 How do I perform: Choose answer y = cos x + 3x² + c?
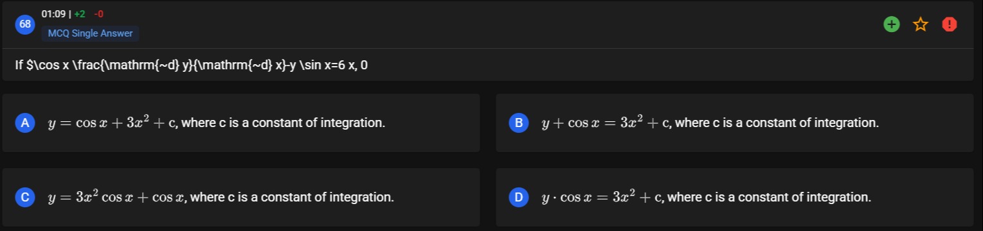tap(241, 123)
